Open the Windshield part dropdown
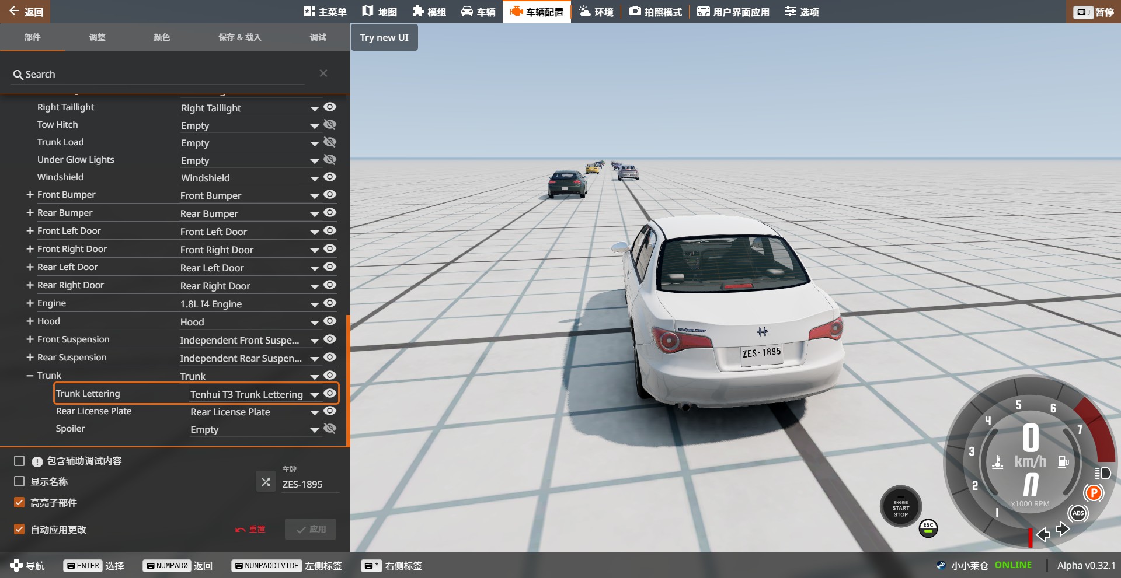This screenshot has height=578, width=1121. [x=250, y=178]
